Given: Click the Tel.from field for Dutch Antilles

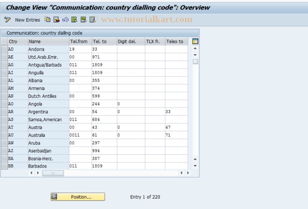Looking at the screenshot, I should click(80, 96).
